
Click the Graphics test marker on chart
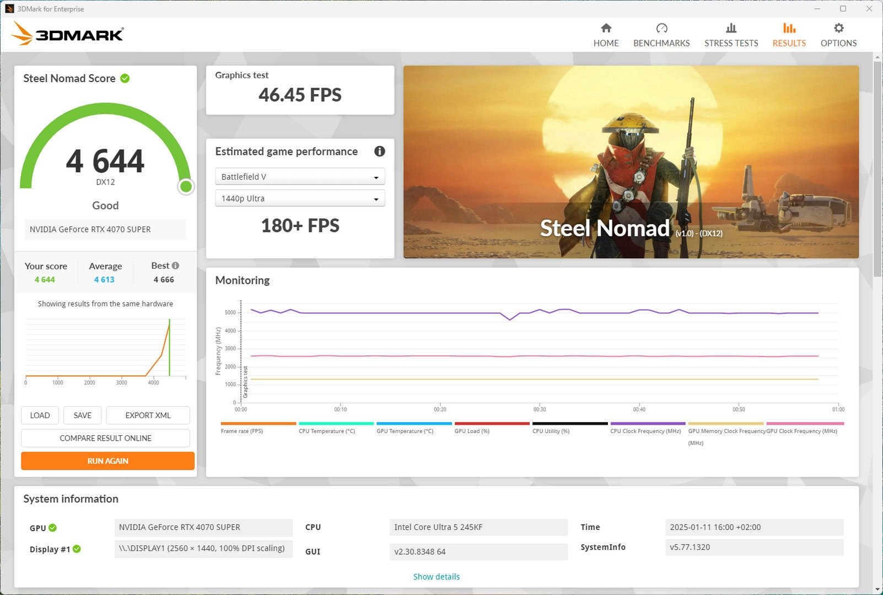245,381
